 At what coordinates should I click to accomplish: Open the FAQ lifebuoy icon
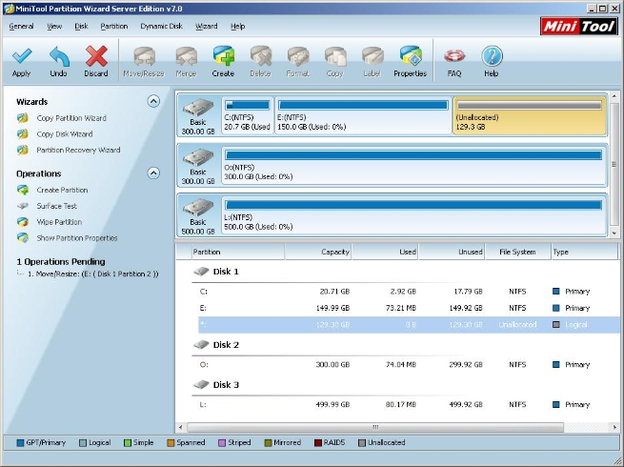pos(454,56)
